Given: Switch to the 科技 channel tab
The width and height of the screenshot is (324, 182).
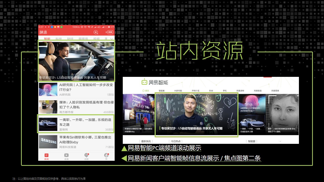Looking at the screenshot, I should (59, 38).
